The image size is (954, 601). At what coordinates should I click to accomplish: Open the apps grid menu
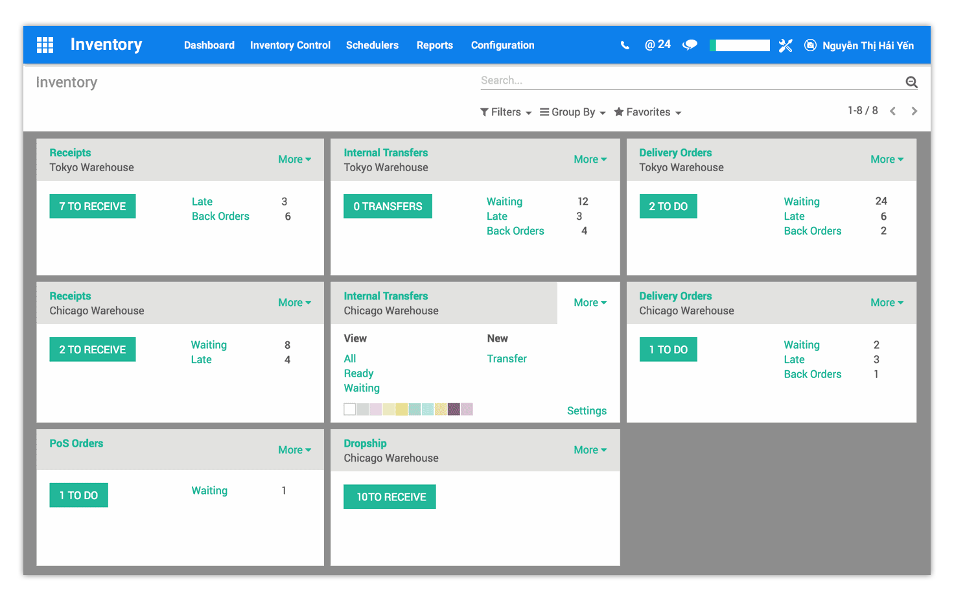[45, 45]
